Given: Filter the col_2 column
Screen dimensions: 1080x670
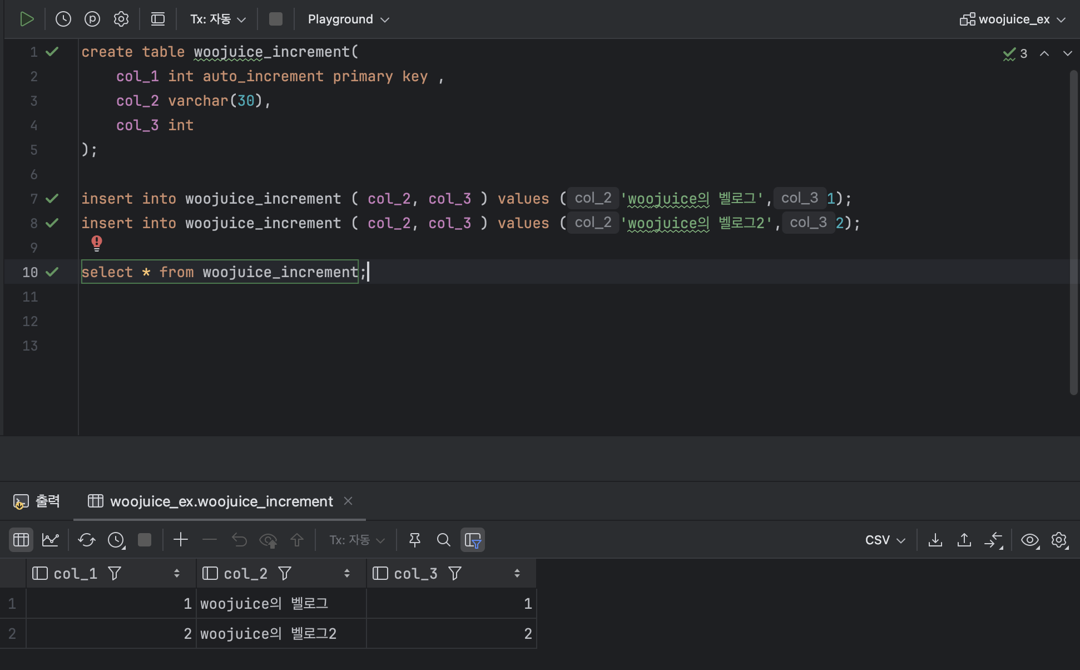Looking at the screenshot, I should coord(285,574).
